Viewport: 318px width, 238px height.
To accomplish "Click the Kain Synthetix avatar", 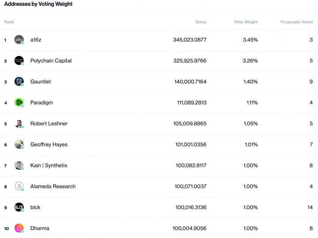I will (x=19, y=166).
